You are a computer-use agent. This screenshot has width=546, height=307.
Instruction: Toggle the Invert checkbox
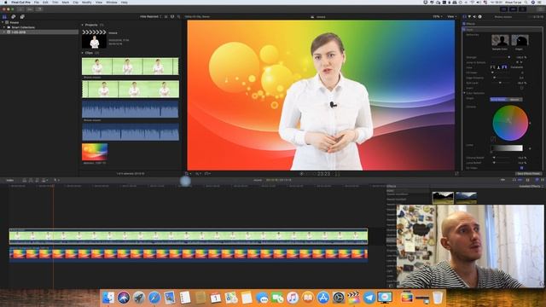(x=521, y=88)
